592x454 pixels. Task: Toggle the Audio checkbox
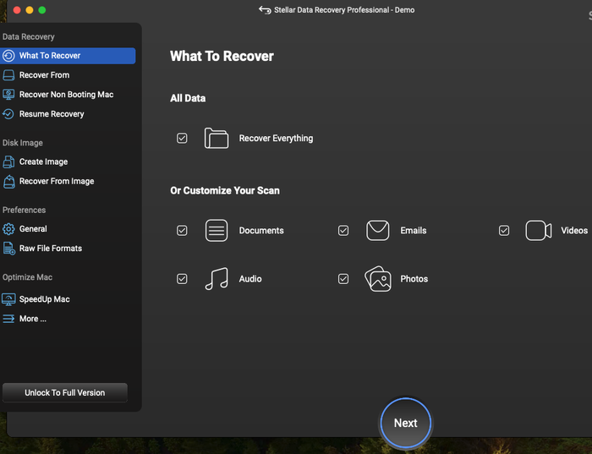pyautogui.click(x=182, y=279)
